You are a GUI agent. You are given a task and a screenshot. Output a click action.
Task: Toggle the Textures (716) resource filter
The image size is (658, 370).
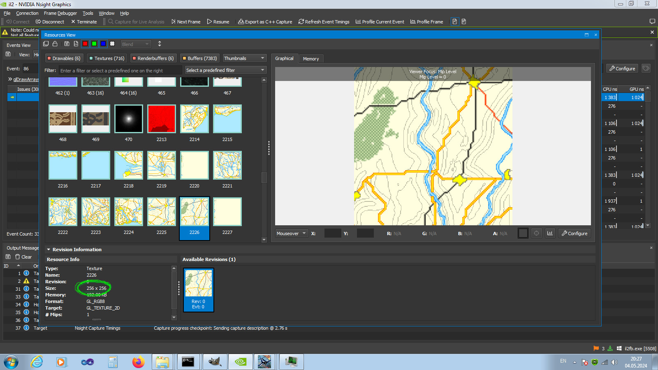[107, 58]
